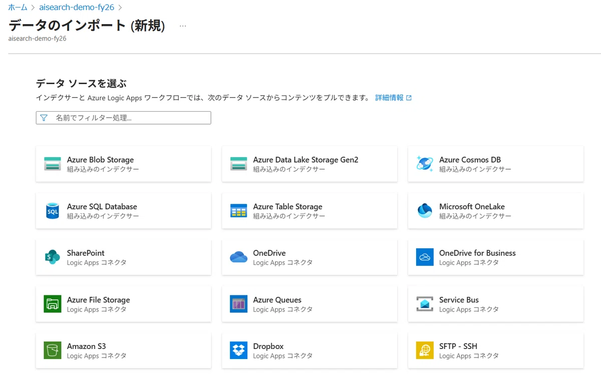Click the Azure SQL Database icon
Image resolution: width=601 pixels, height=377 pixels.
point(52,211)
